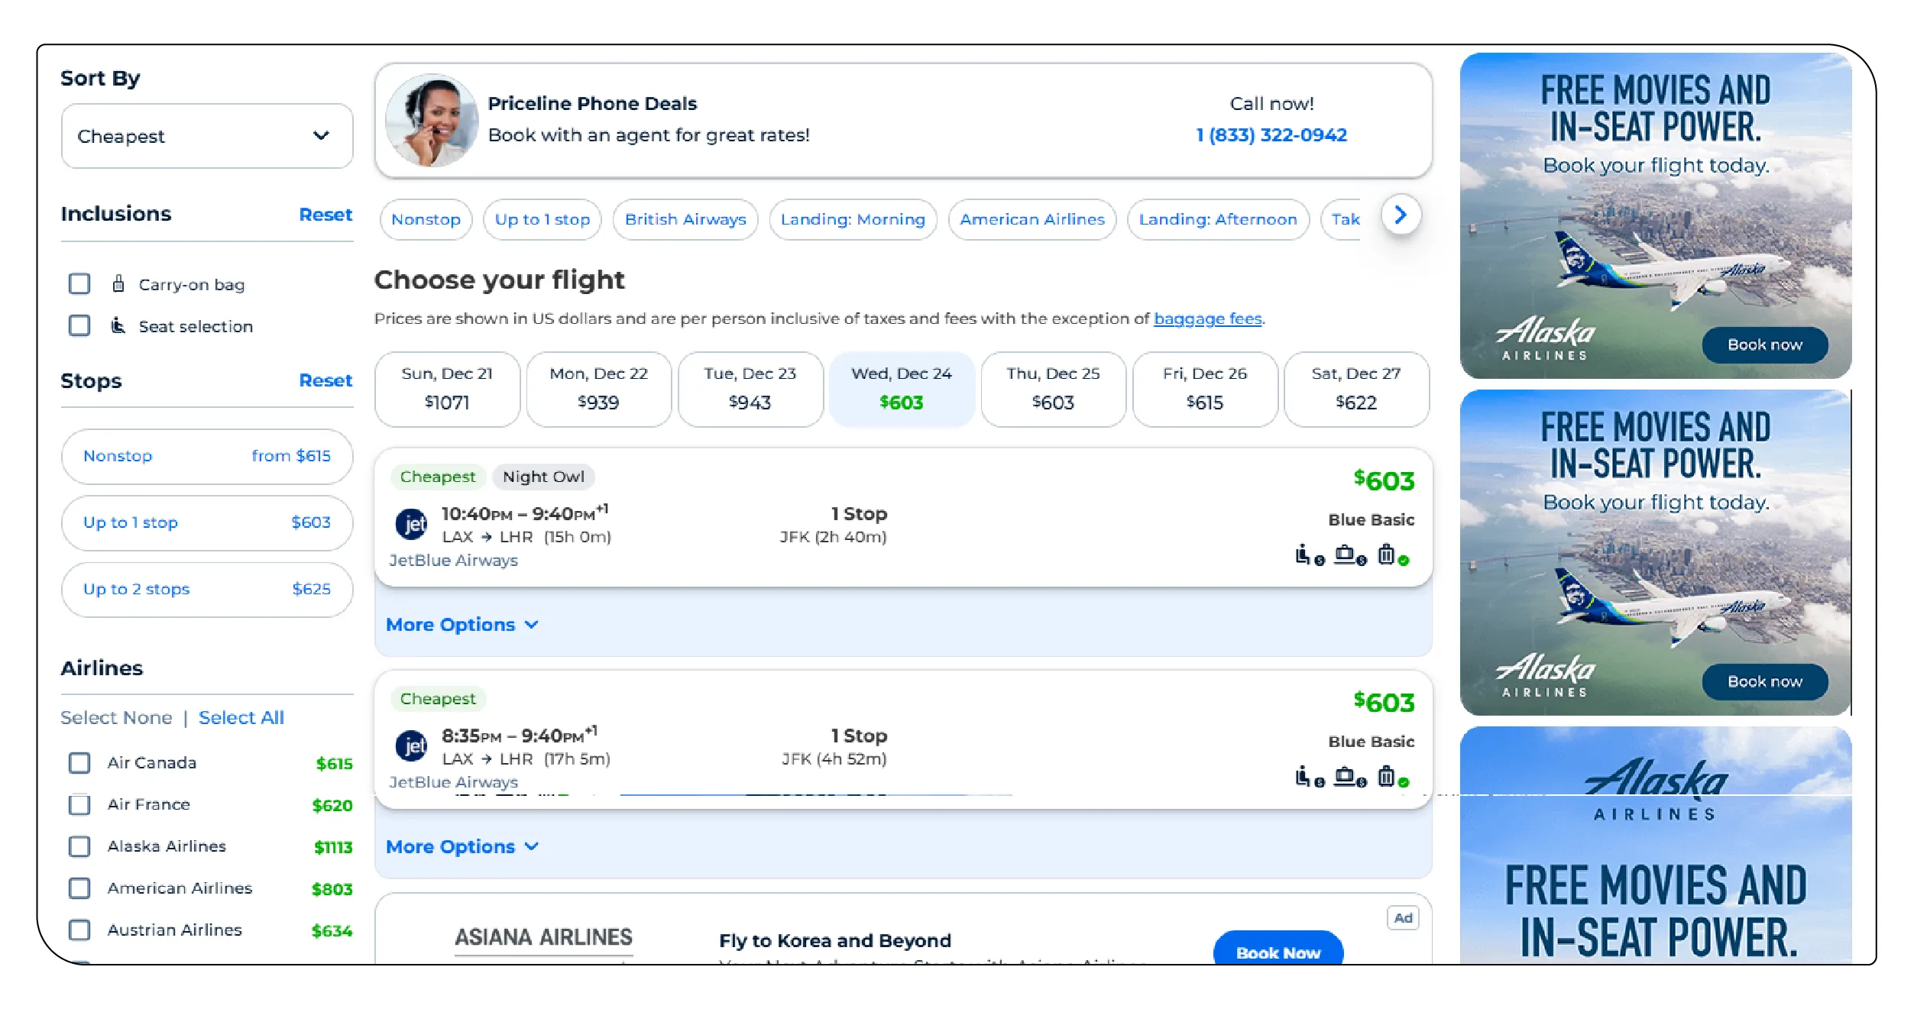Viewport: 1914px width, 1009px height.
Task: Click the JetBlue Airways logo on the first flight
Action: pos(413,525)
